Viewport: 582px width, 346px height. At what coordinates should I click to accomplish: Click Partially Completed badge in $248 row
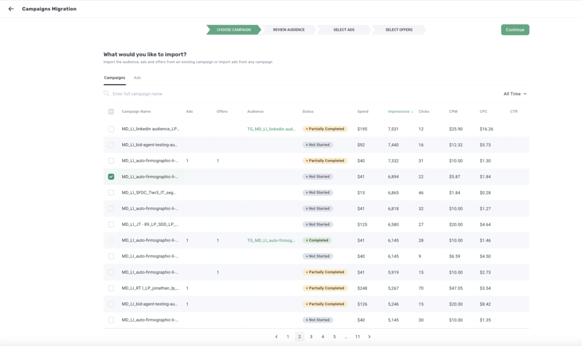coord(325,288)
